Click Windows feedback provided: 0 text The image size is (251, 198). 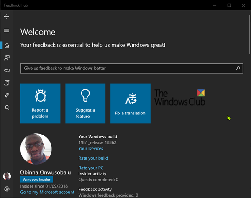[x=108, y=195]
